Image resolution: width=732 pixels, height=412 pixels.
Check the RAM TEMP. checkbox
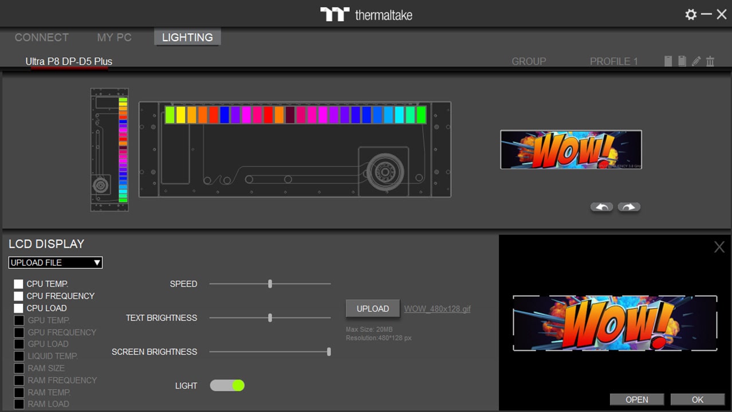[19, 393]
